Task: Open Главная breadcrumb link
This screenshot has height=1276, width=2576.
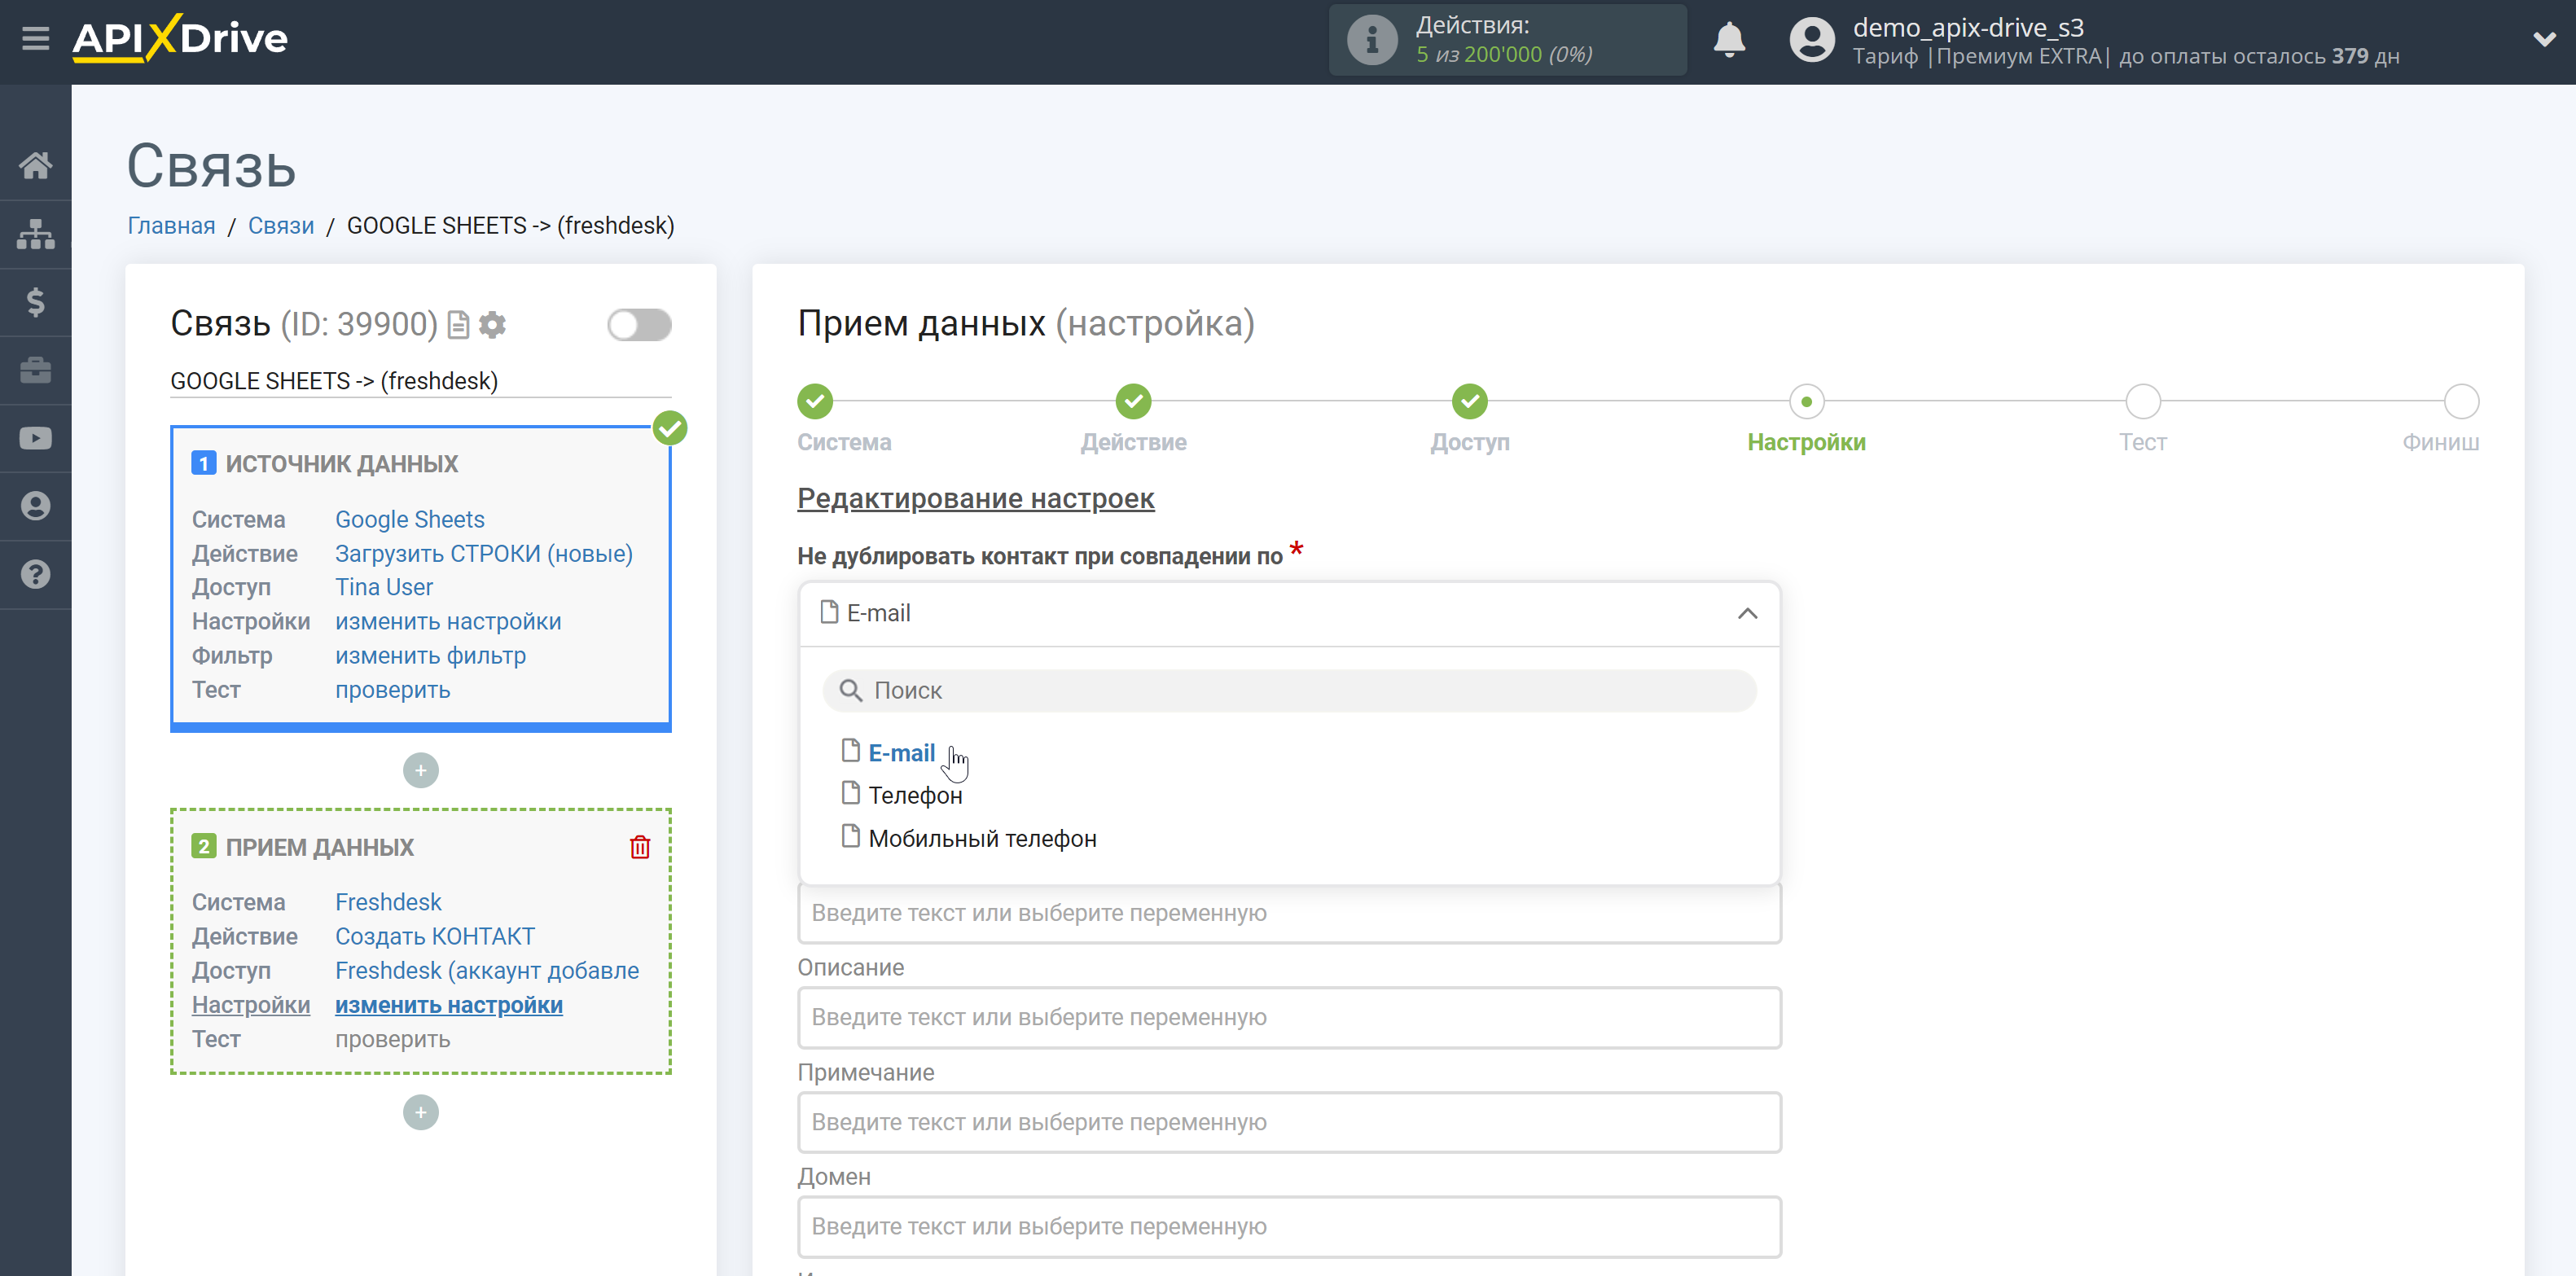Action: 171,226
